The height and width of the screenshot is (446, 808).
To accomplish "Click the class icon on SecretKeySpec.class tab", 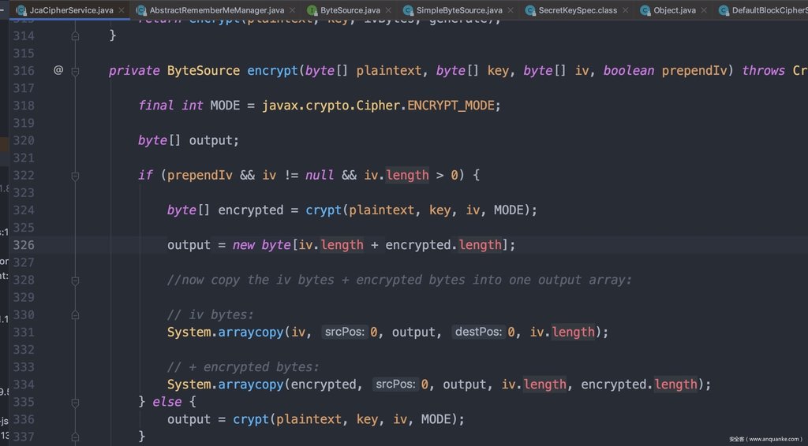I will coord(530,10).
